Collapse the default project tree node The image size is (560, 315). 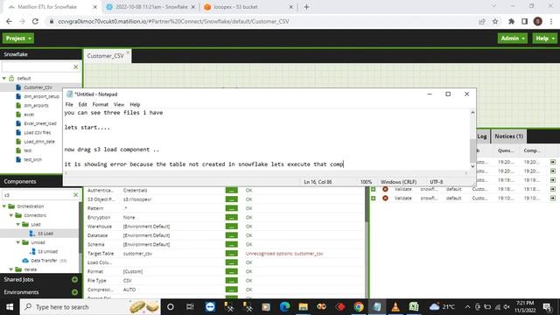[x=4, y=78]
